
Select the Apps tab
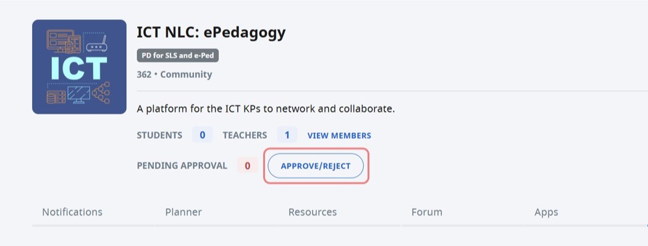(546, 212)
